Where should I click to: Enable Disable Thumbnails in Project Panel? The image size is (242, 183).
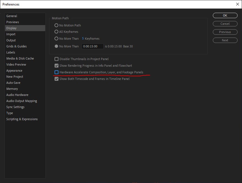pos(57,59)
